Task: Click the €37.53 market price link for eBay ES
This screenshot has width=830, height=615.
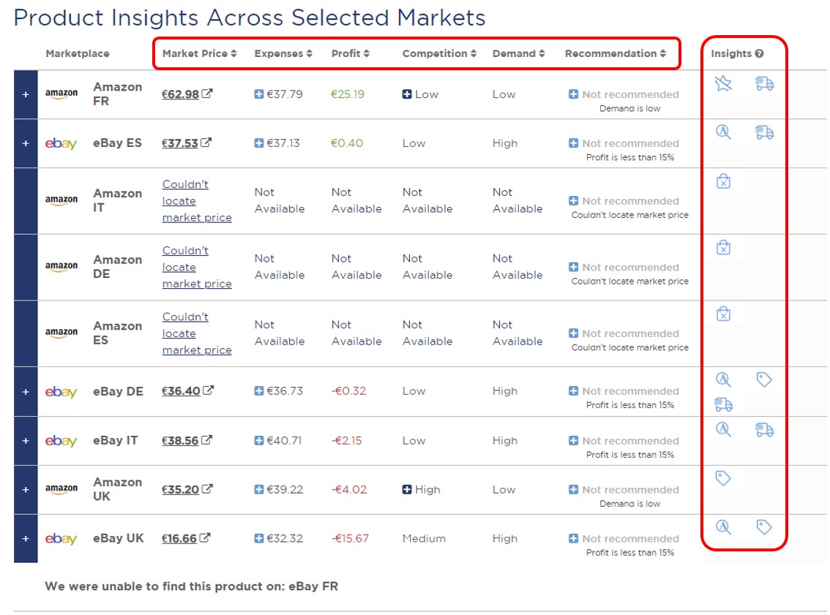Action: [182, 143]
